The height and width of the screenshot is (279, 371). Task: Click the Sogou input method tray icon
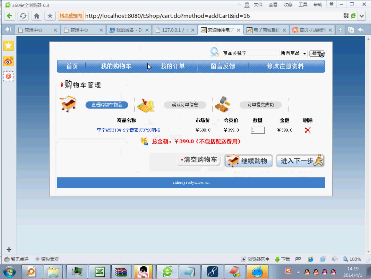coord(288,271)
